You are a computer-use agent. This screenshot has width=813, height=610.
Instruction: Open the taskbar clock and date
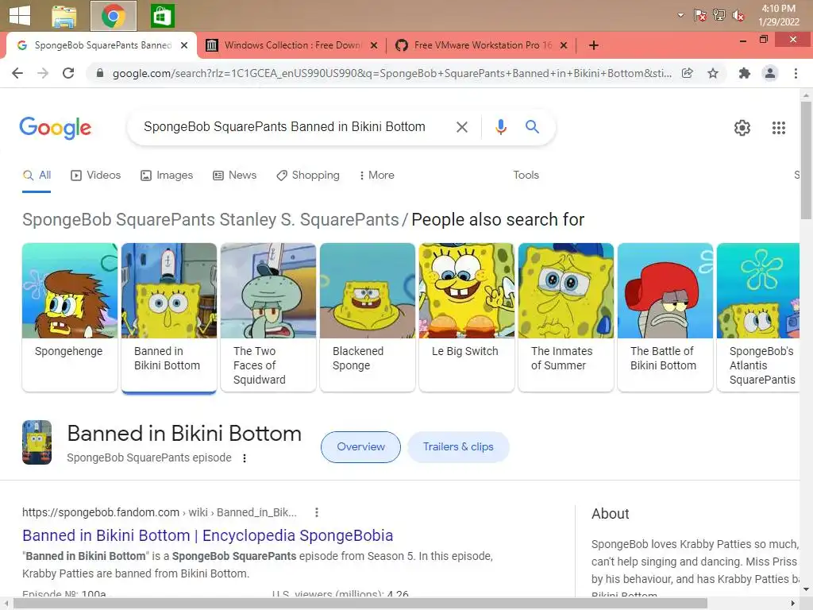pos(778,15)
